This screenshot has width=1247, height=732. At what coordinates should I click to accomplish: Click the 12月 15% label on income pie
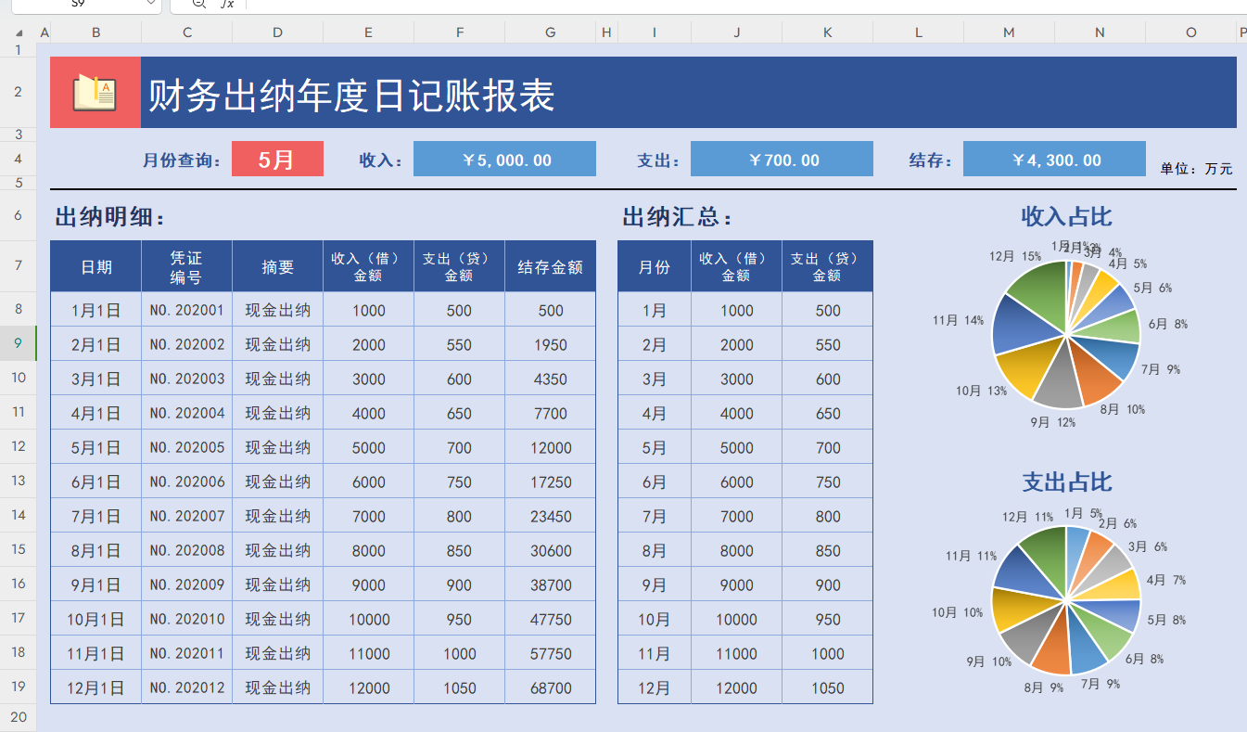(x=1015, y=256)
